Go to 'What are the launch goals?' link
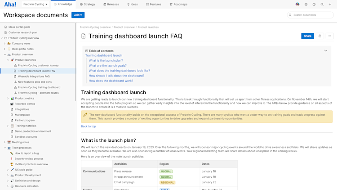The height and width of the screenshot is (190, 337). click(x=108, y=65)
